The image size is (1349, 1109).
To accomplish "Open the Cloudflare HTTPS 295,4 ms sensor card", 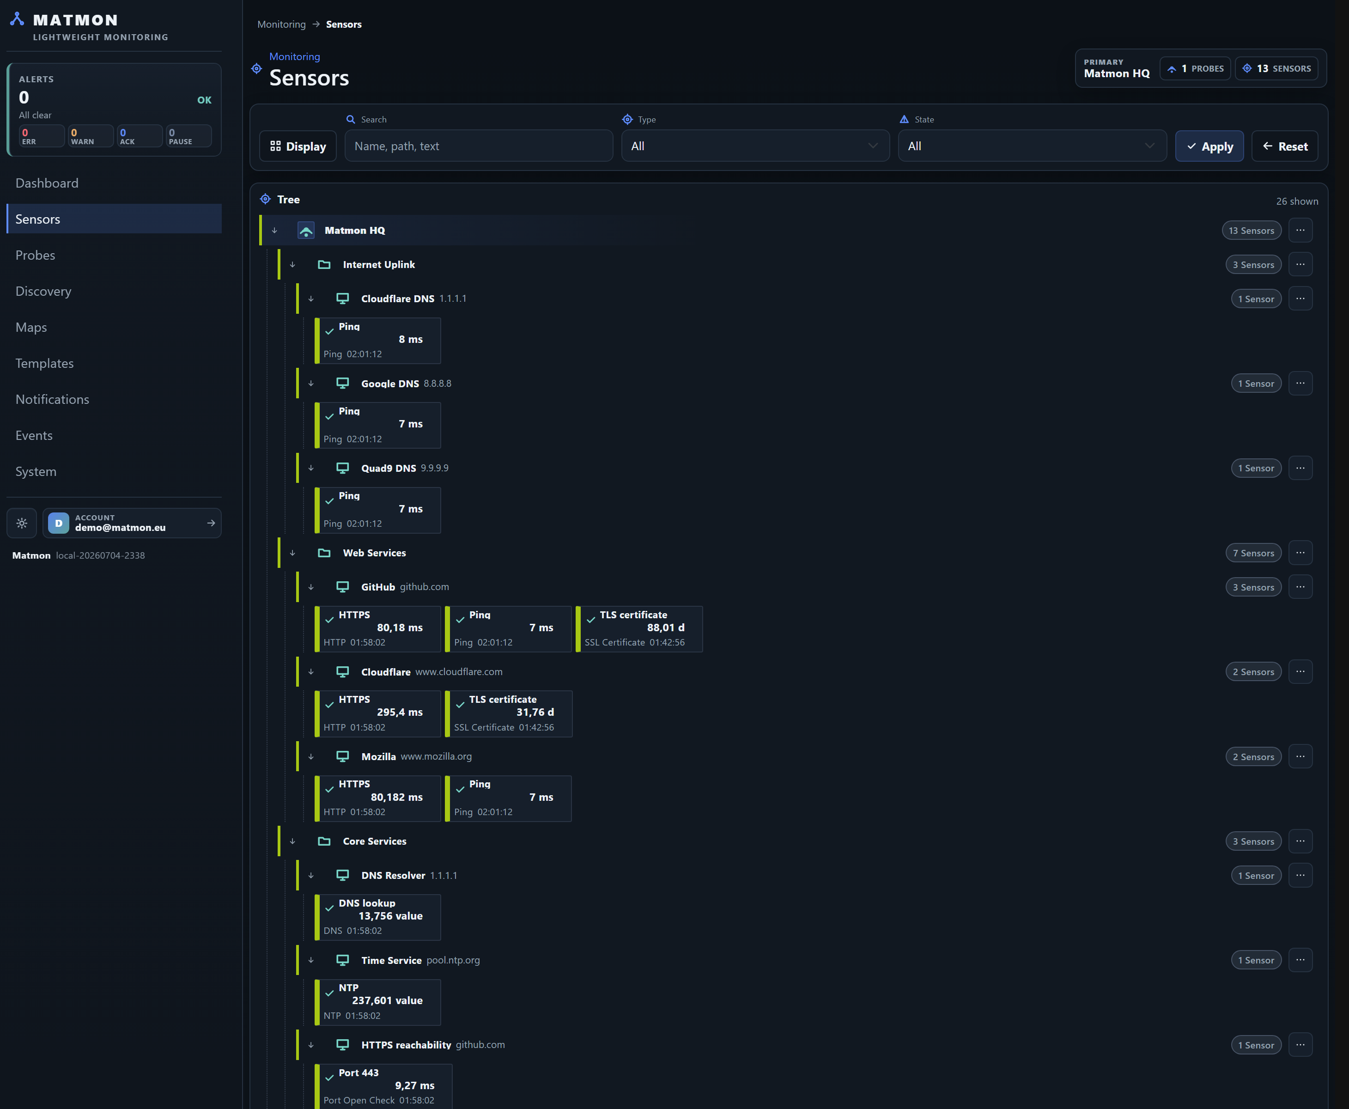I will click(377, 714).
